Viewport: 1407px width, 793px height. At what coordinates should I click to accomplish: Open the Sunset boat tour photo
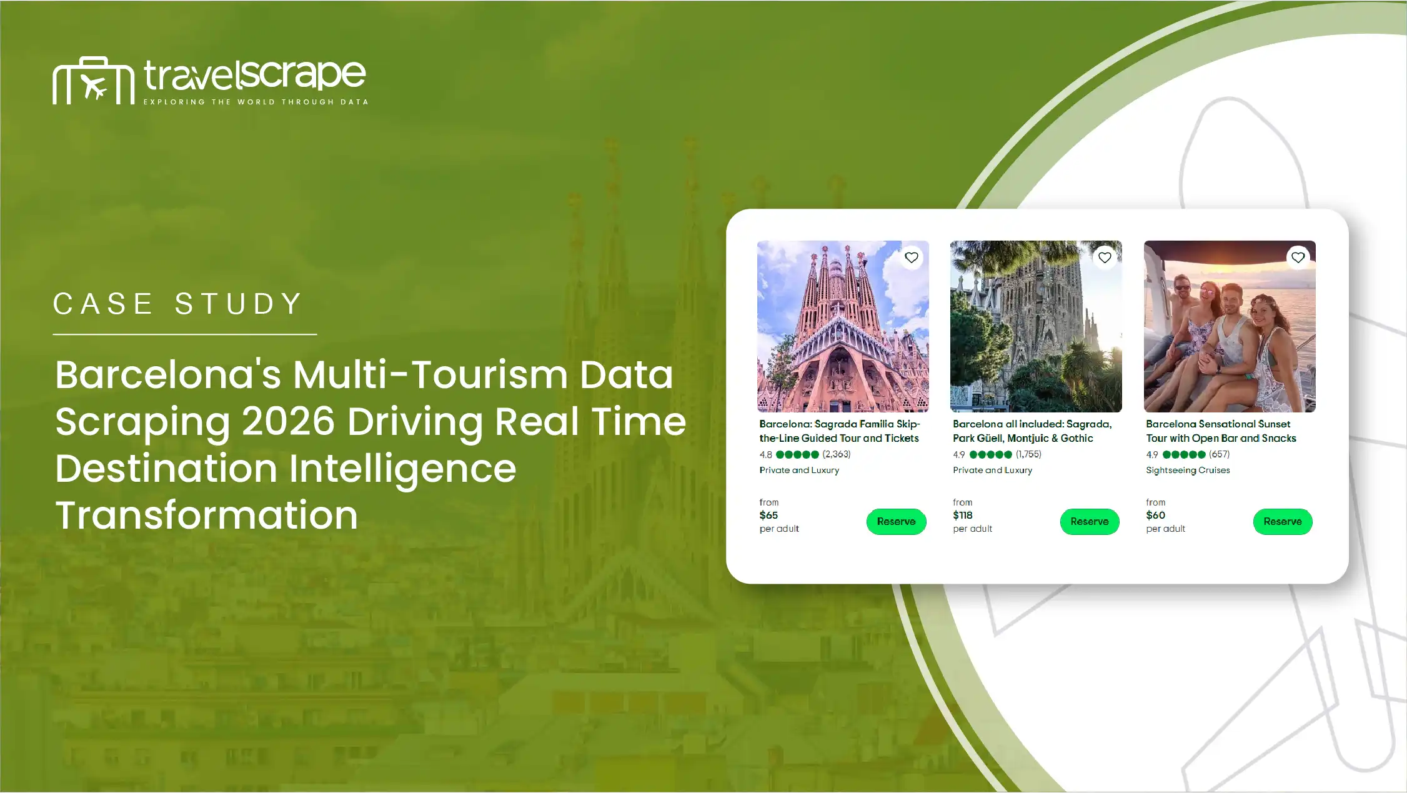(1230, 326)
